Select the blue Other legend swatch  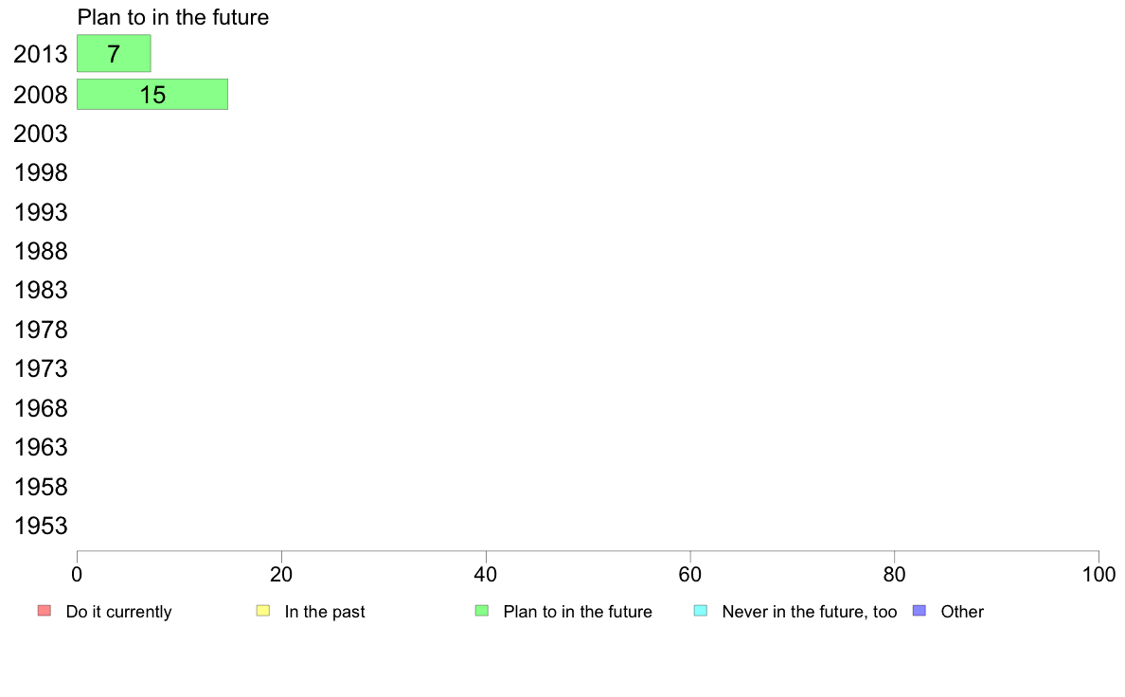tap(920, 611)
